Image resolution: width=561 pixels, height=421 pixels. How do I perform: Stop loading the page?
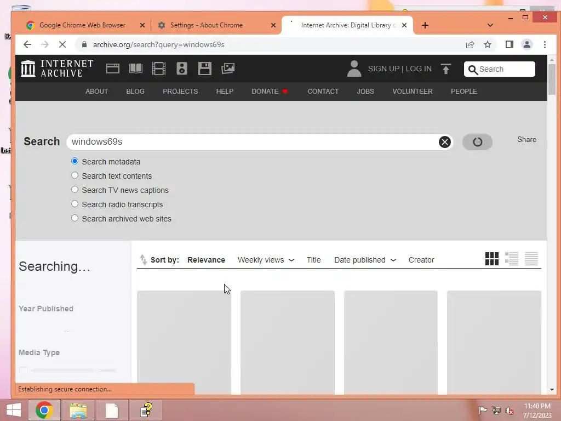(x=62, y=44)
